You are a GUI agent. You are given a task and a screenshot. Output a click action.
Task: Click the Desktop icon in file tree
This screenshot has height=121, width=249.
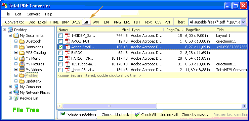[10, 30]
